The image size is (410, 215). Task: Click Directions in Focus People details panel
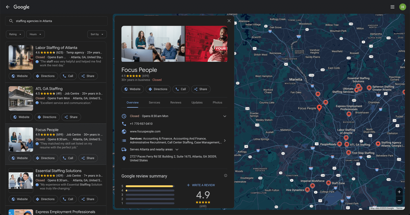tap(158, 89)
